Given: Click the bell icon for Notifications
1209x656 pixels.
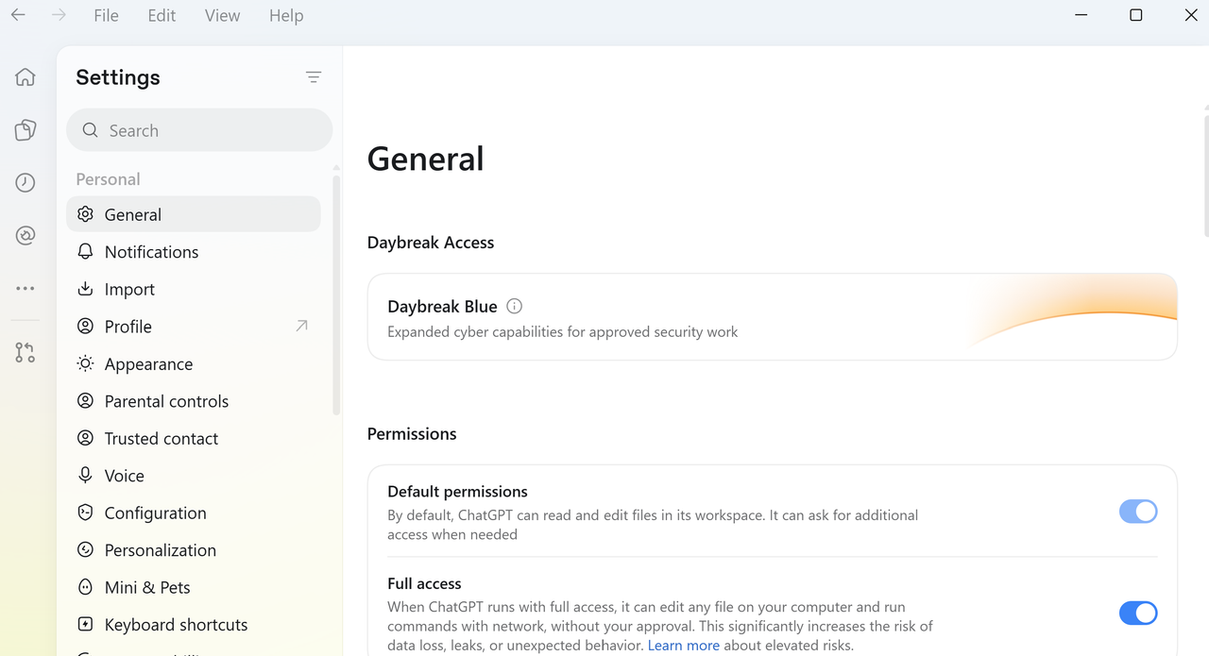Looking at the screenshot, I should click(85, 252).
